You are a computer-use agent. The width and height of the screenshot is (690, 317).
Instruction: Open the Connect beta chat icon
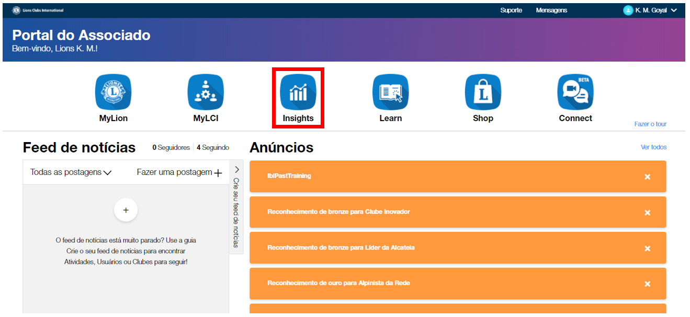click(575, 92)
